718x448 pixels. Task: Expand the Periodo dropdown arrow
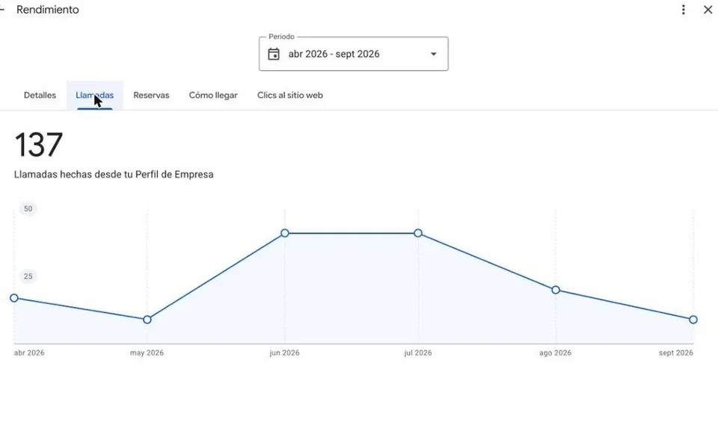click(x=433, y=54)
